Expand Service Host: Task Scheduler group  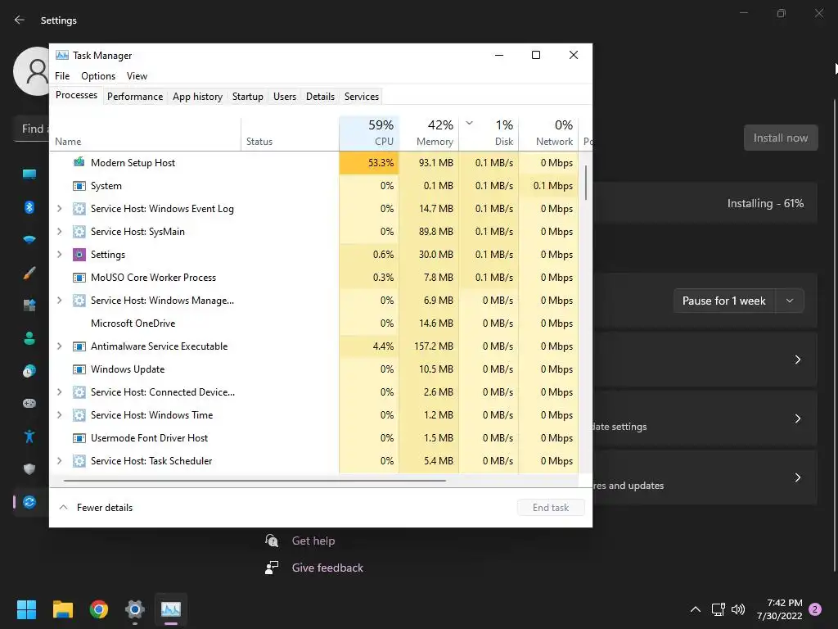(x=59, y=461)
